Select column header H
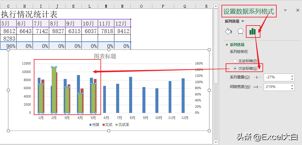 [24, 6]
